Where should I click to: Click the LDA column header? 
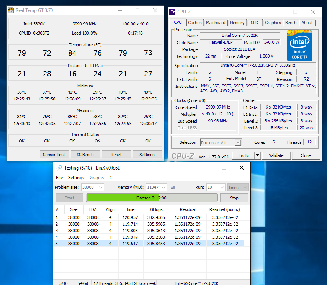pyautogui.click(x=93, y=209)
